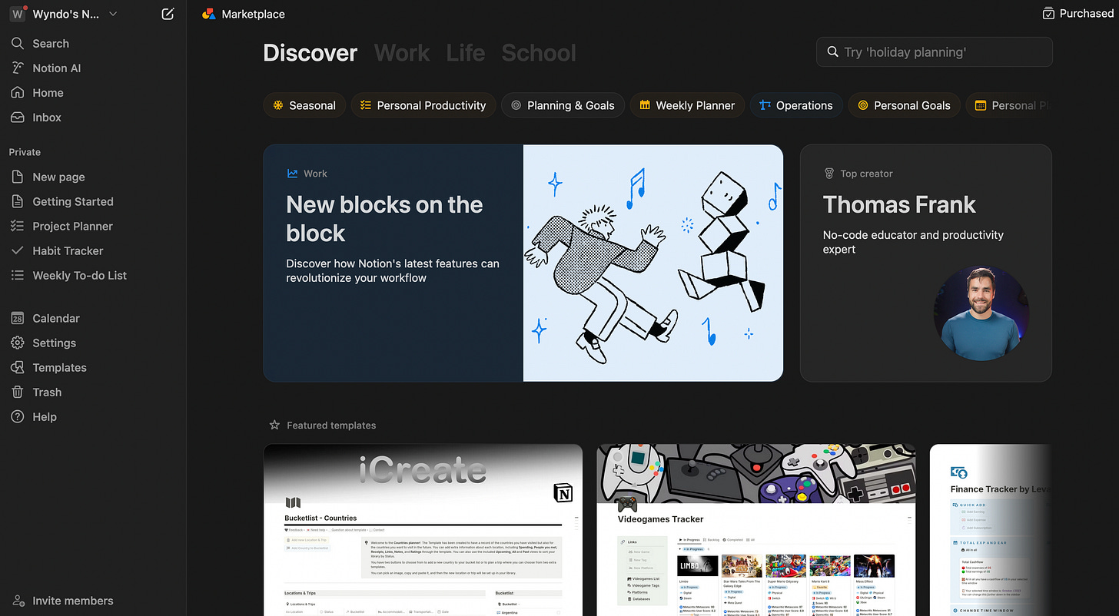
Task: Select the Discover tab
Action: pos(310,53)
